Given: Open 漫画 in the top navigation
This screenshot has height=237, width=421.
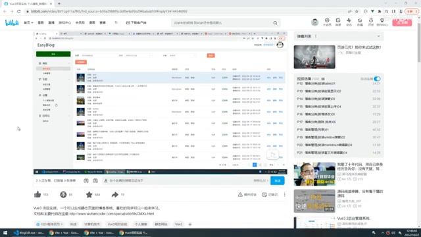Looking at the screenshot, I should (92, 22).
